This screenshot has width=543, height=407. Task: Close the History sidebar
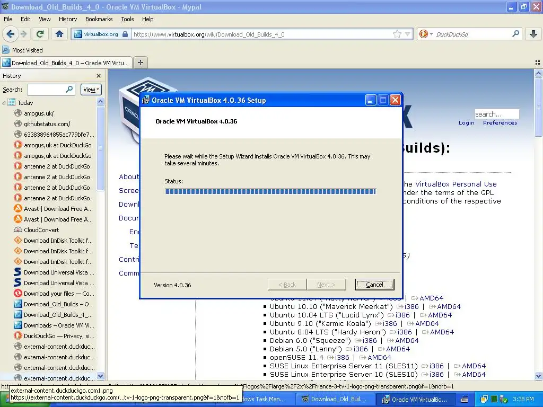(99, 76)
